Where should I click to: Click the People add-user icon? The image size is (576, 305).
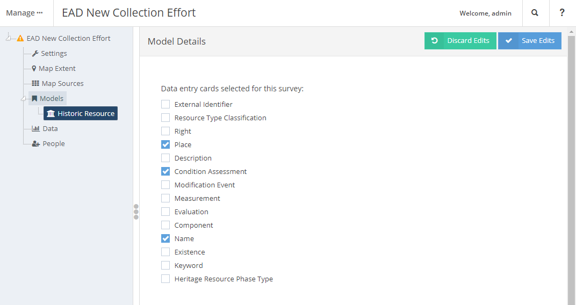coord(36,143)
